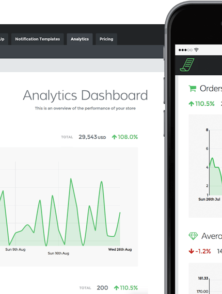Click the green up arrow beside 200 total

click(116, 288)
